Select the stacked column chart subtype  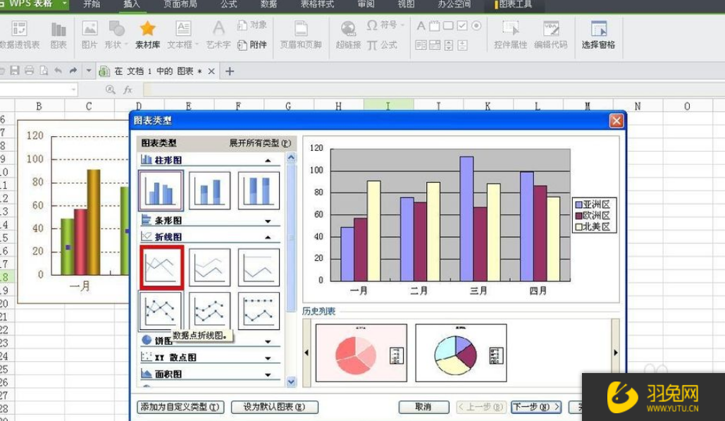[209, 190]
